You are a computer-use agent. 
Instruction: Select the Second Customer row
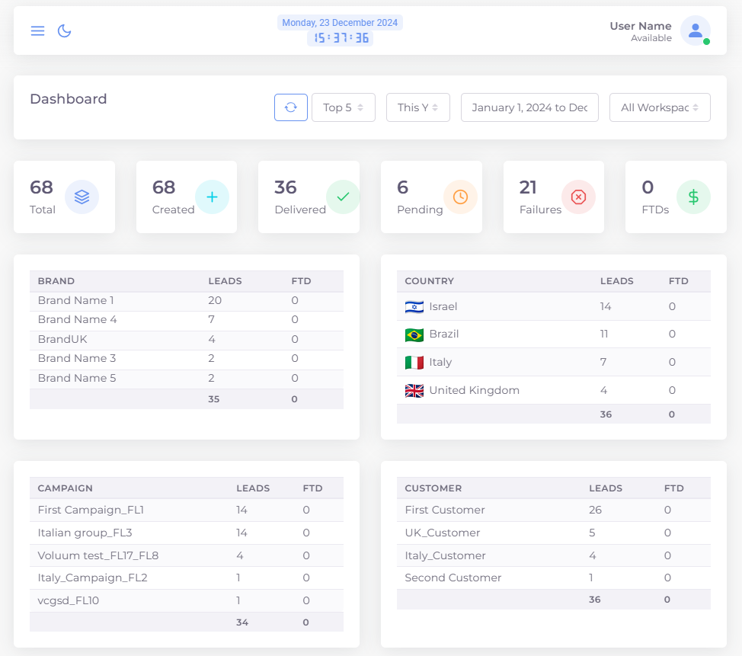click(554, 578)
